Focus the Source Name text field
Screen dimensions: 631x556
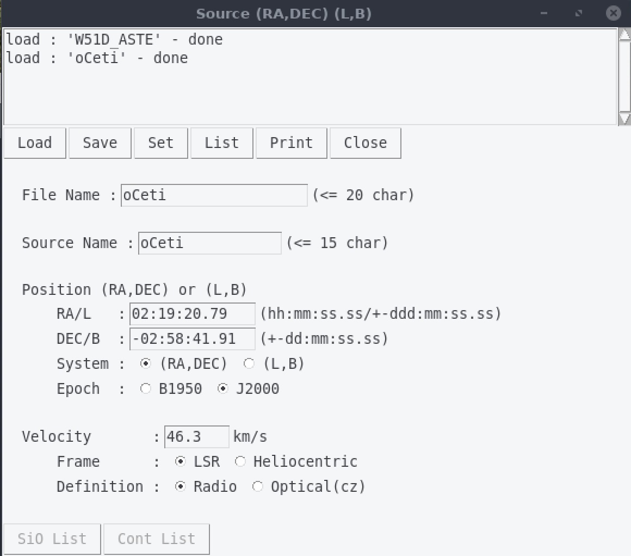pos(209,243)
